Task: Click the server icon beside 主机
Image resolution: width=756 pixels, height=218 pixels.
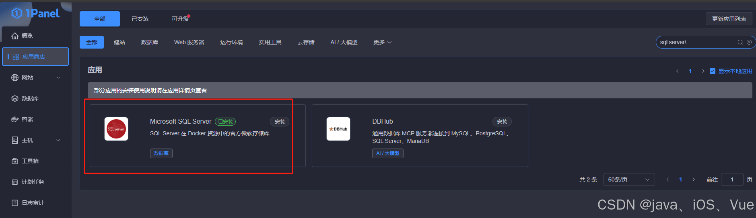Action: pos(15,140)
